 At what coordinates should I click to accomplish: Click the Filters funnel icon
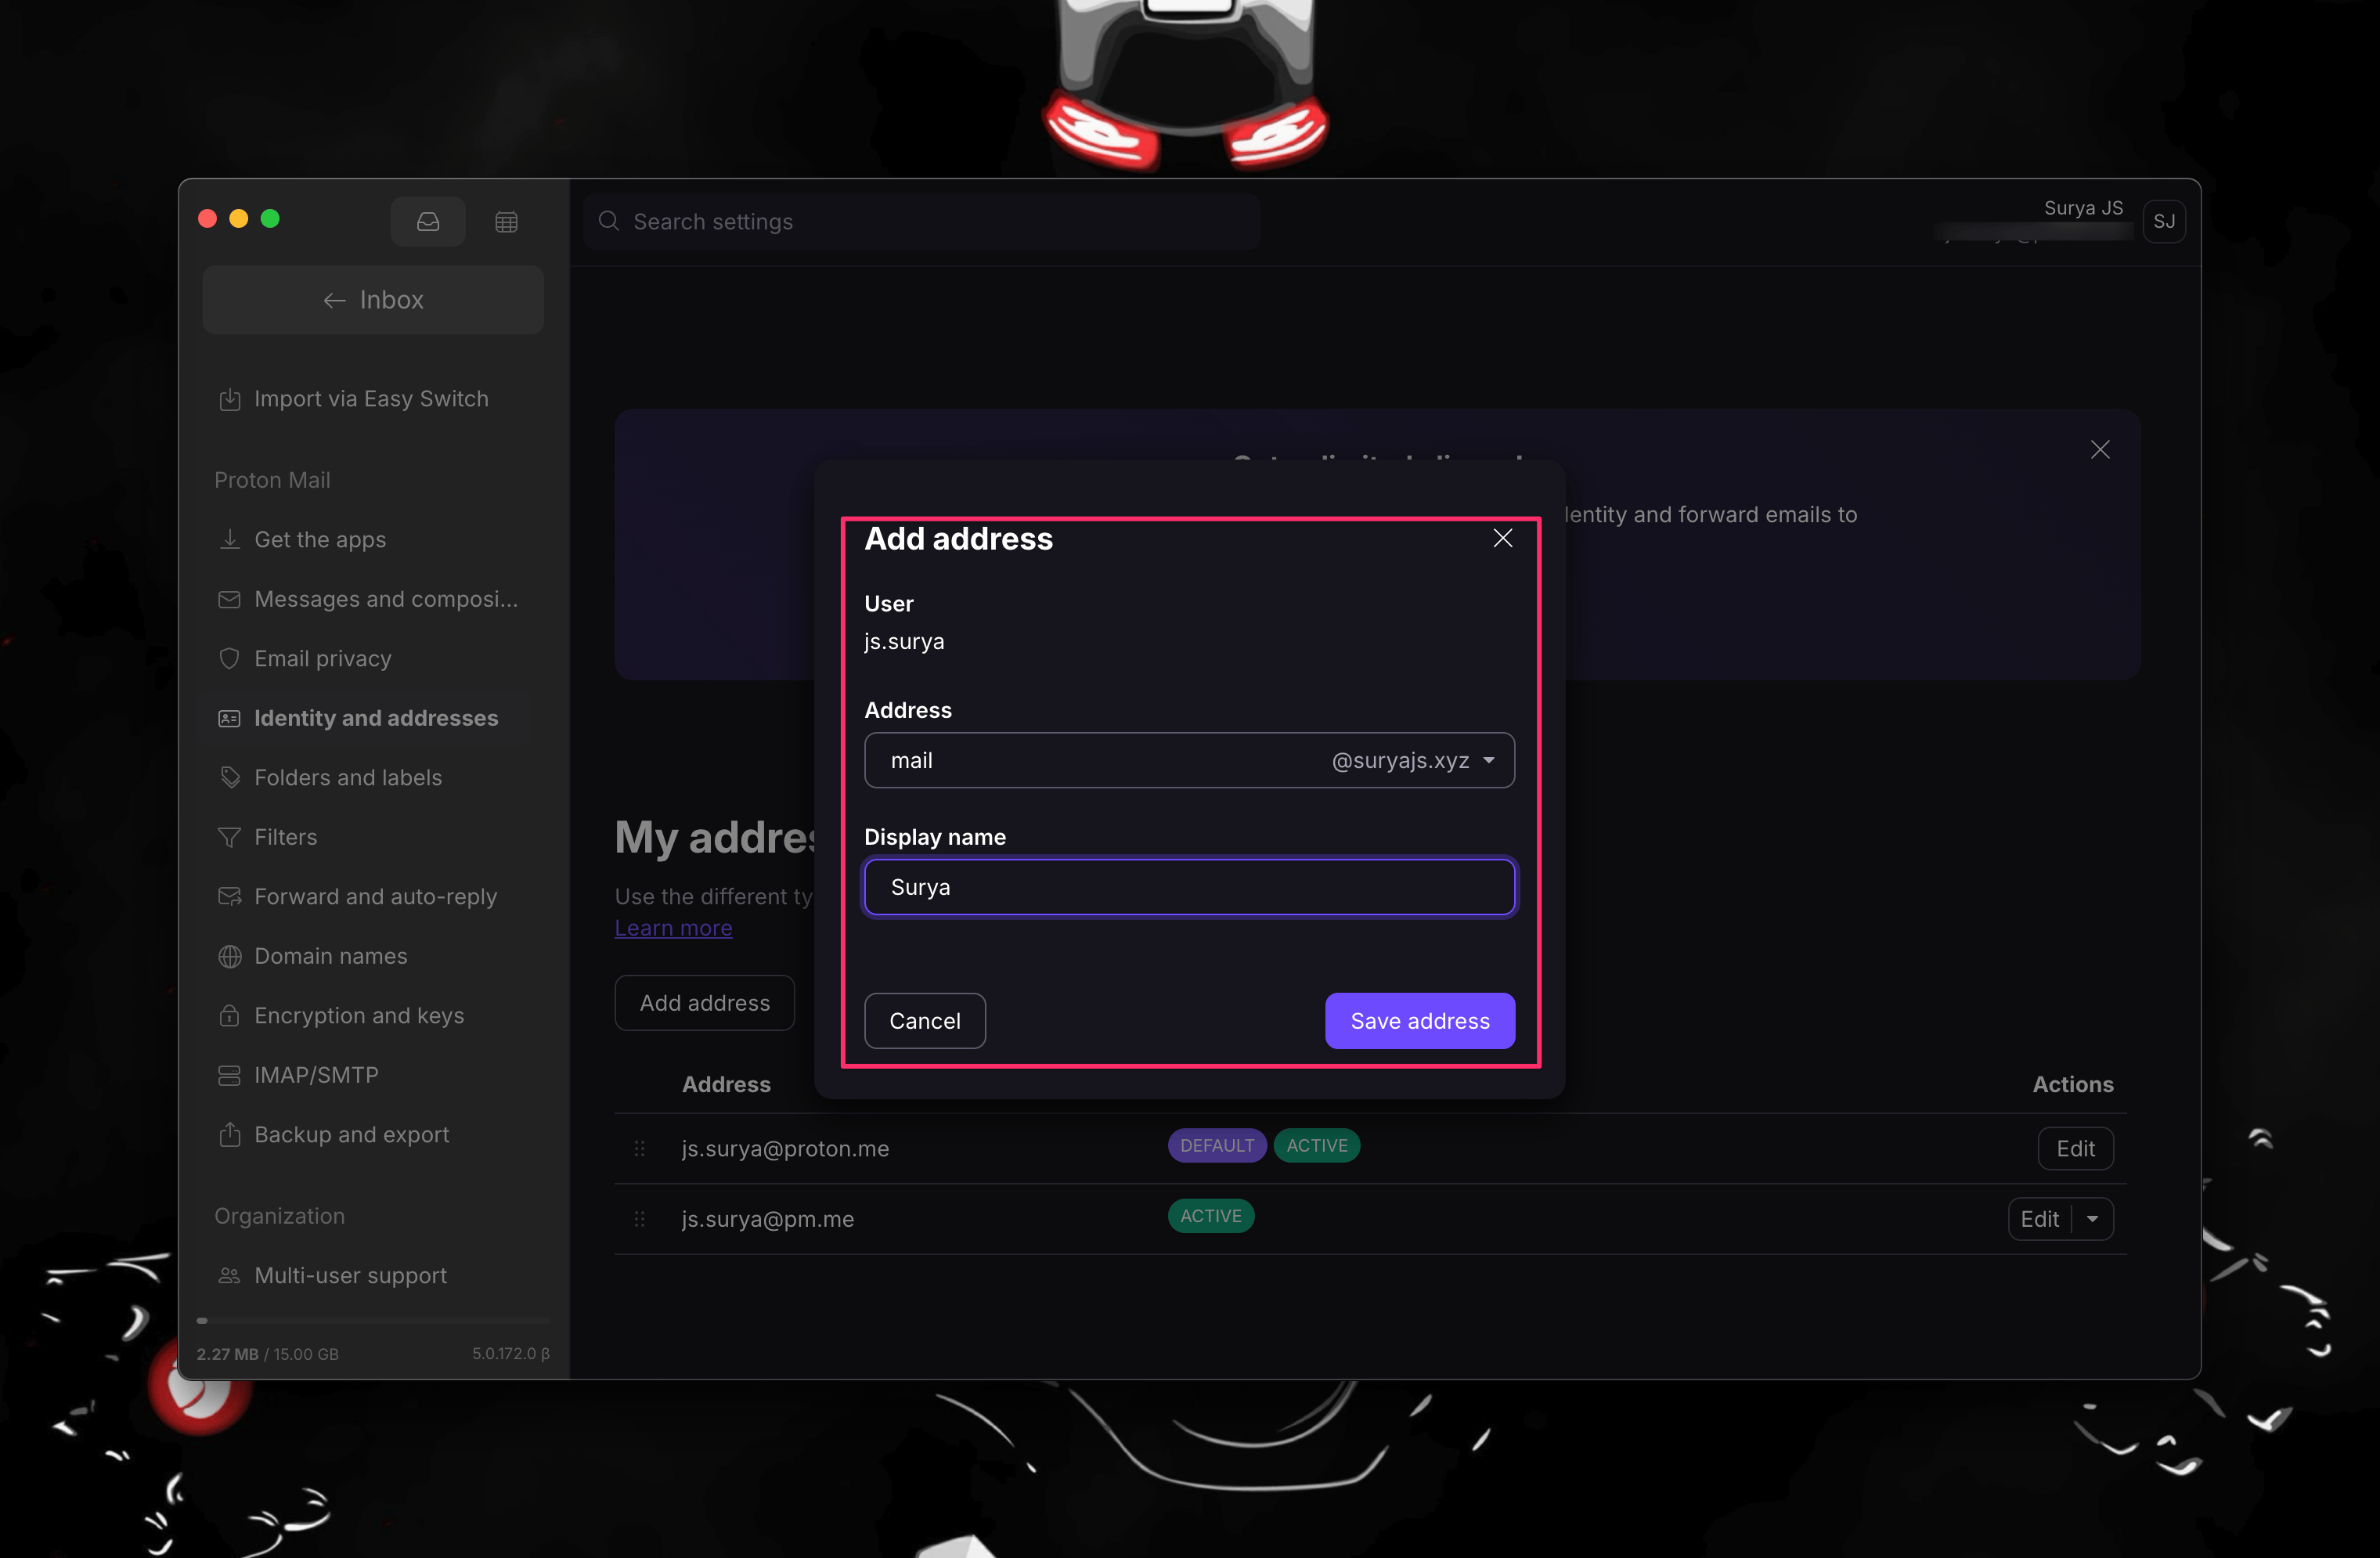click(x=230, y=837)
